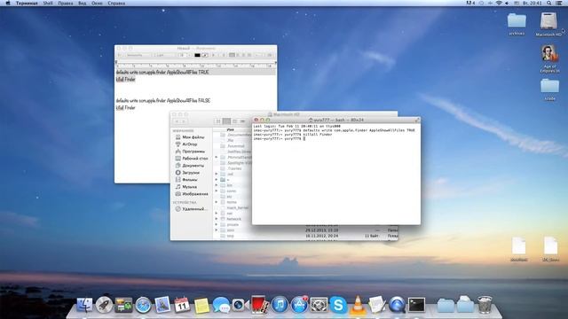Open QuickTime Player icon in Dock
Viewport: 568px width, 319px height.
click(397, 305)
